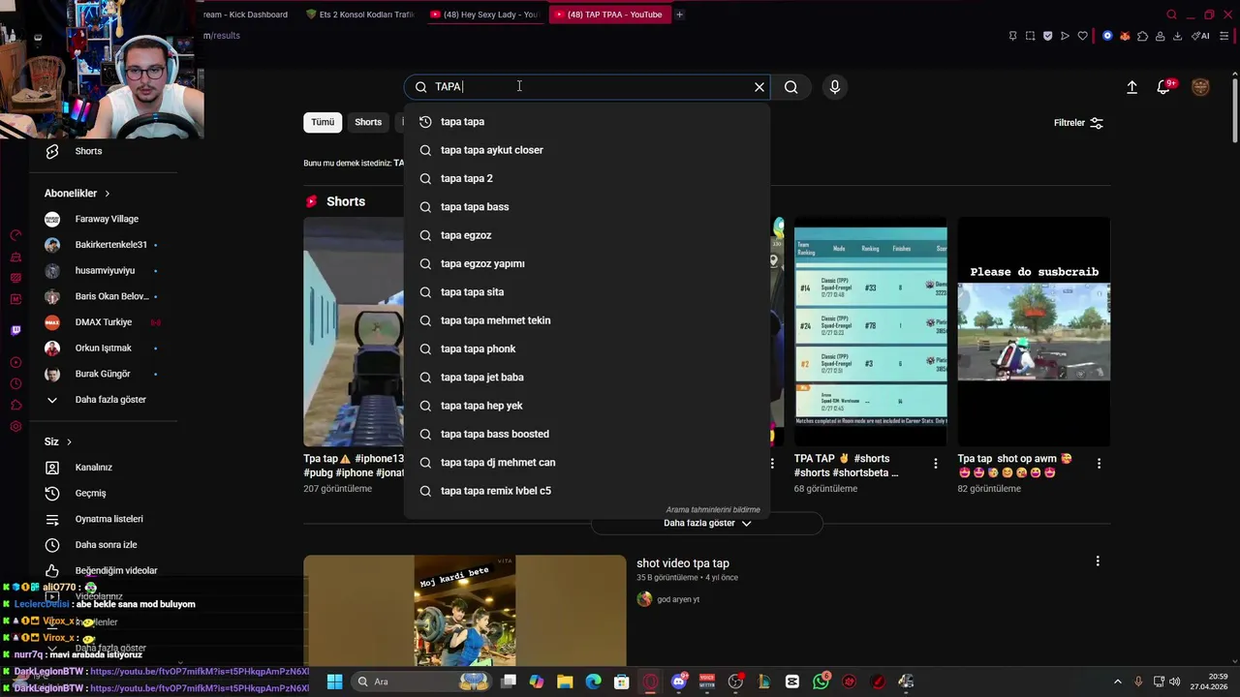Click the search magnifier button
The height and width of the screenshot is (697, 1240).
coord(791,87)
